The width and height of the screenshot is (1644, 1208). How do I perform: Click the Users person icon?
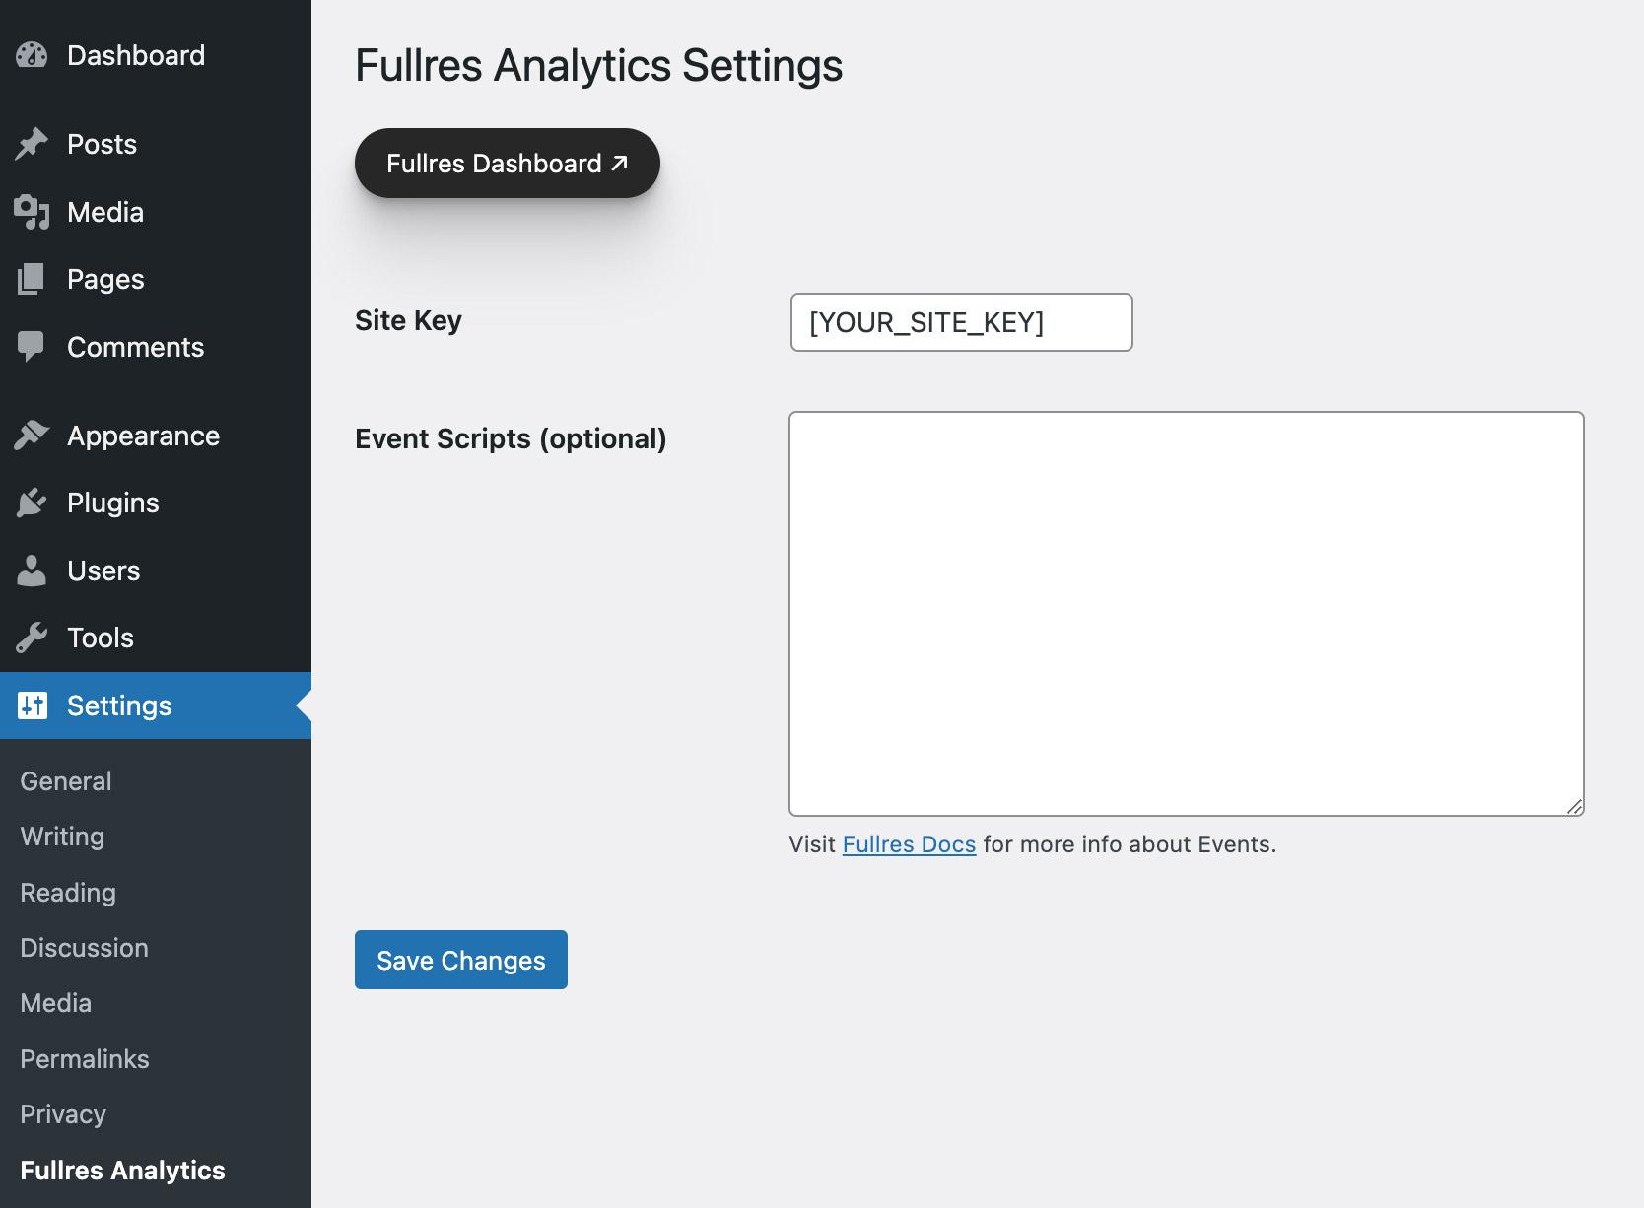coord(32,570)
